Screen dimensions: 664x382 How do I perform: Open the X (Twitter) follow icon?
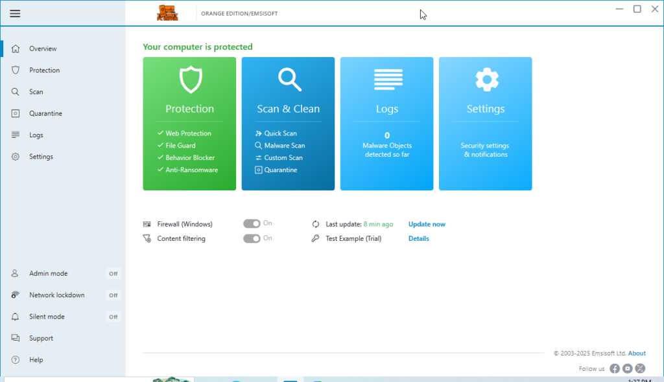coord(640,369)
